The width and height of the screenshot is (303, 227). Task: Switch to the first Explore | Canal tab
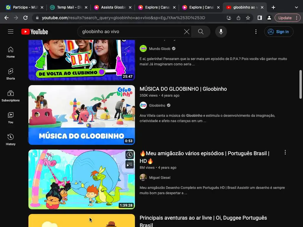coord(157,7)
